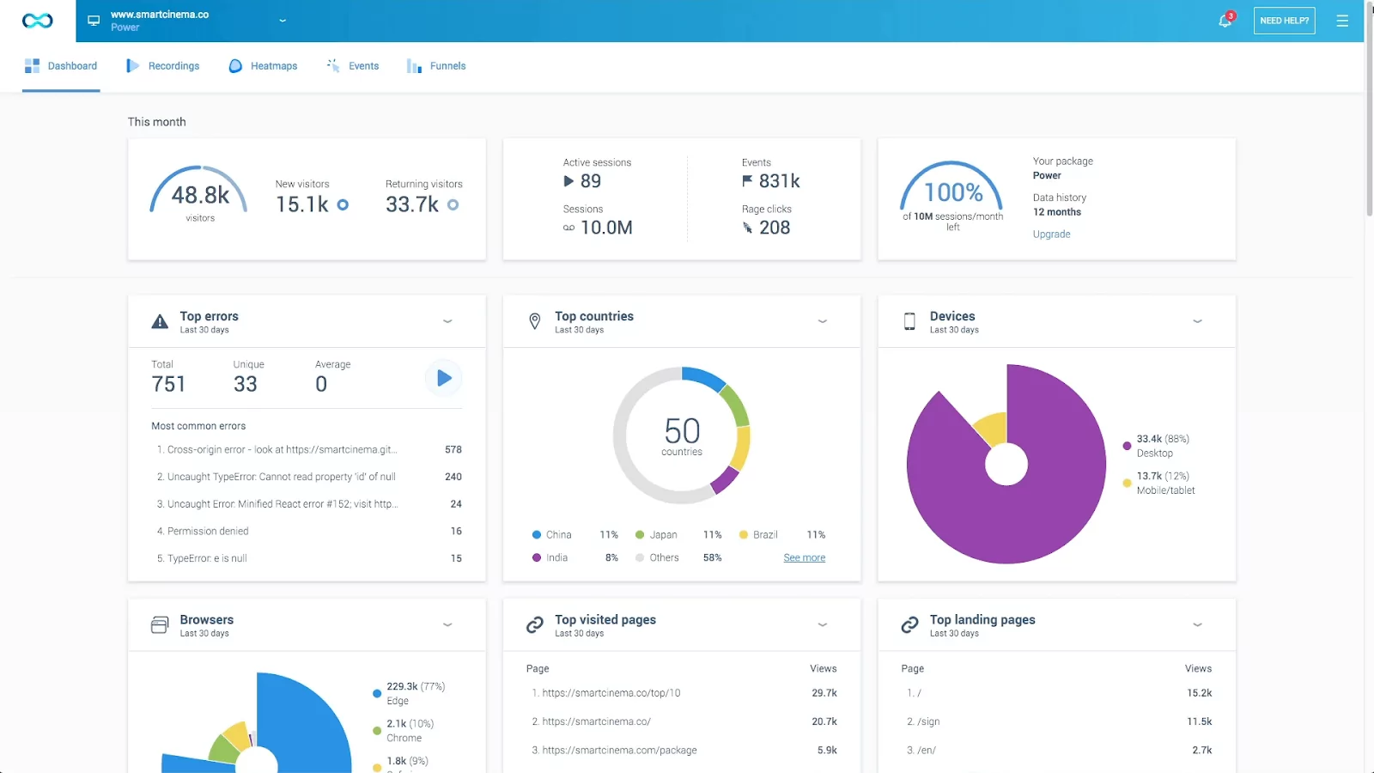Click the warning triangle on Top errors card
1374x773 pixels.
point(159,320)
